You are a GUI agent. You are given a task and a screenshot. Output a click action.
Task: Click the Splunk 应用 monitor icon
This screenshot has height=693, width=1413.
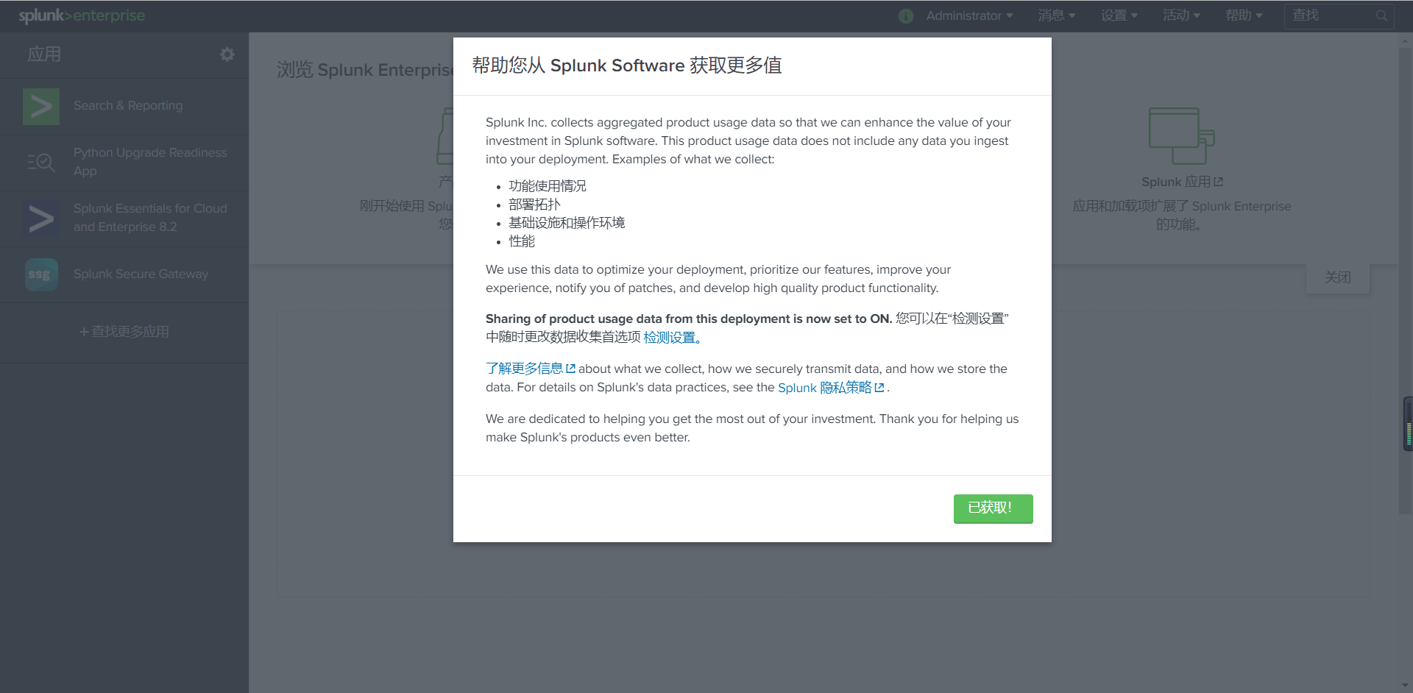point(1181,136)
